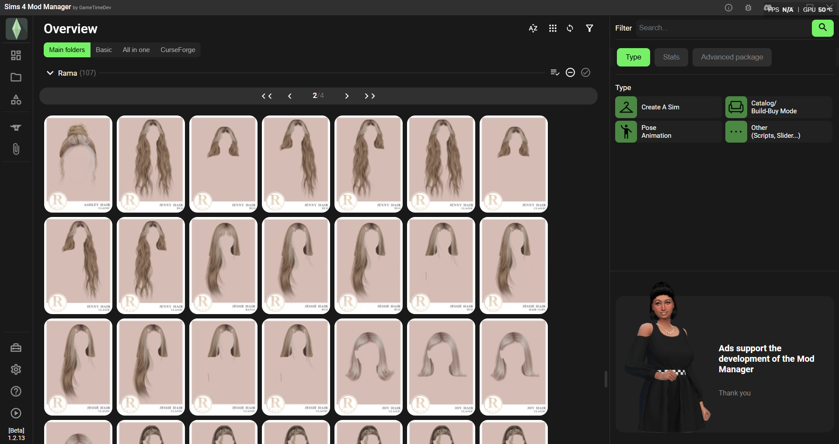Select the Advanced package filter tab

click(x=732, y=57)
